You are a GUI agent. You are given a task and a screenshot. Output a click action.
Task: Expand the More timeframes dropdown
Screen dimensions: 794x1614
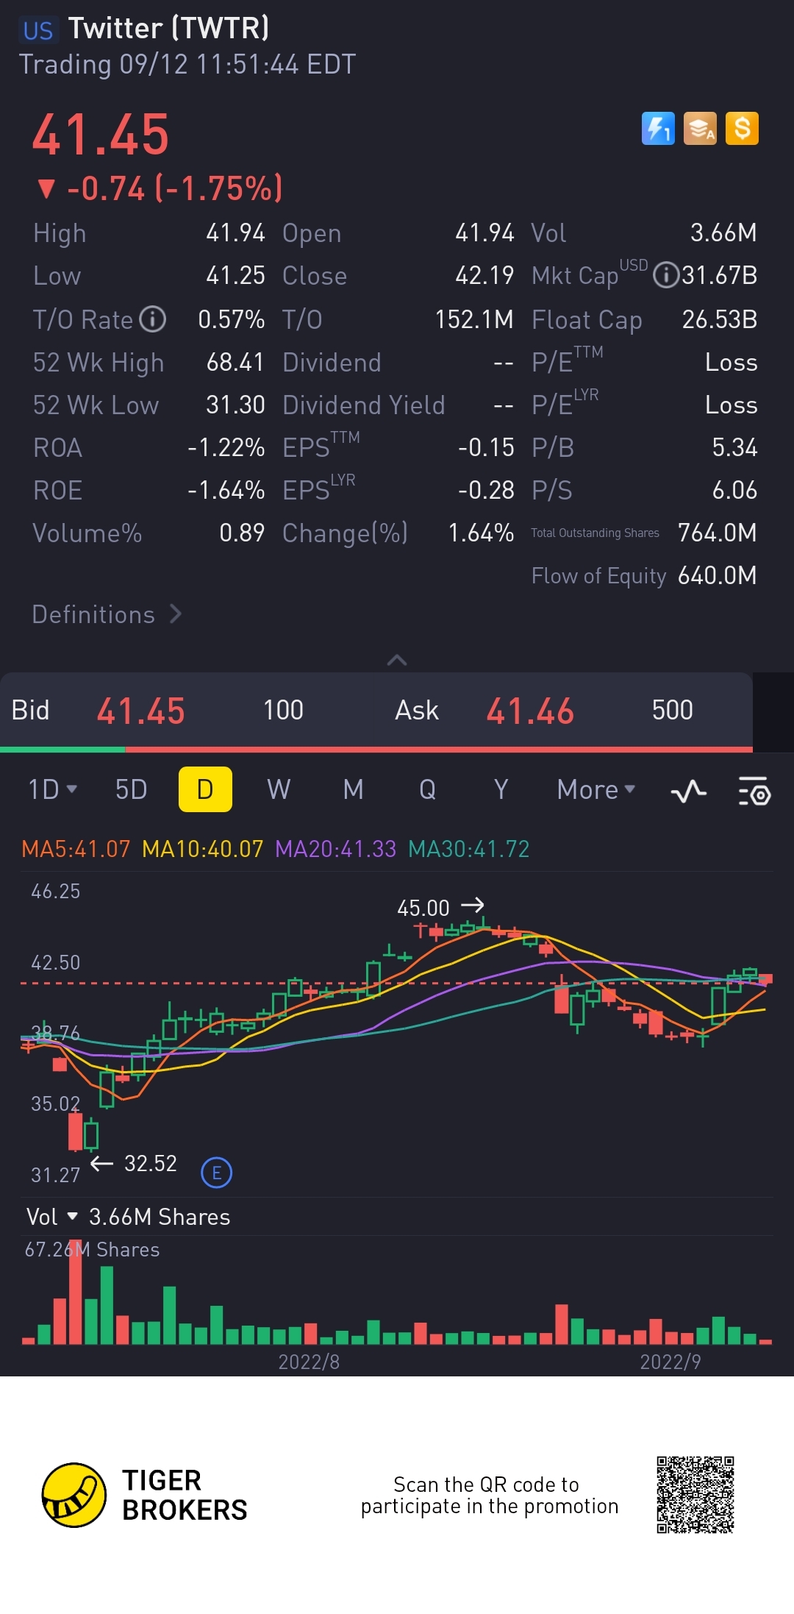(596, 789)
